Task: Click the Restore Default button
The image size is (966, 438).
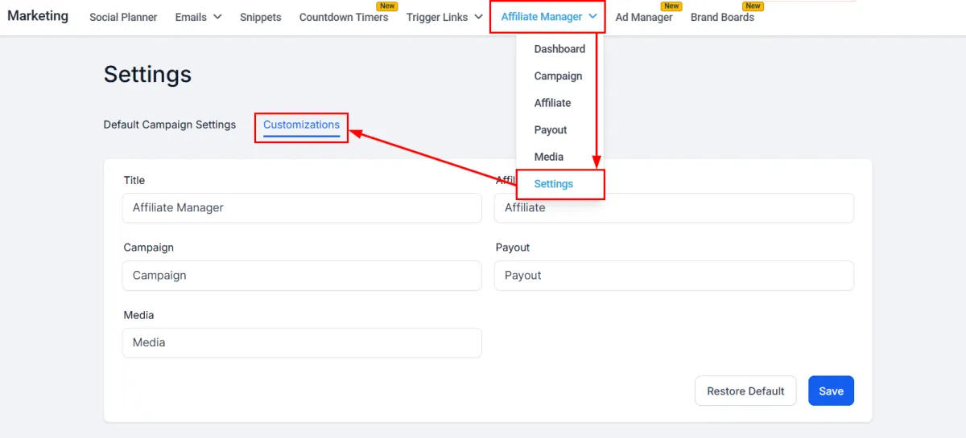Action: [x=745, y=391]
